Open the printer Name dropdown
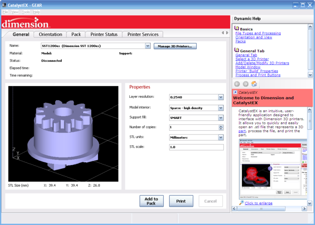This screenshot has width=315, height=225. pyautogui.click(x=148, y=46)
